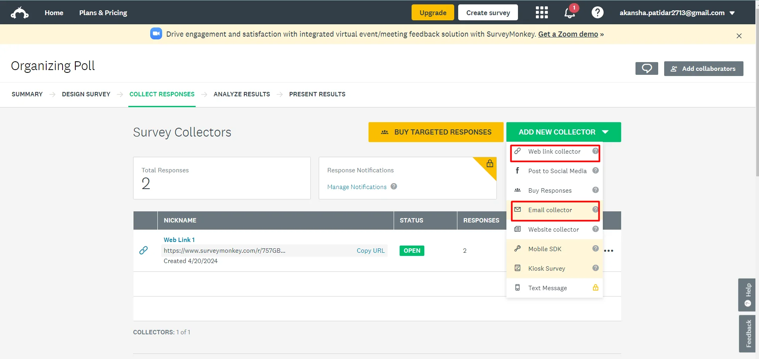Click help icon beside Mobile SDK
The width and height of the screenshot is (759, 359).
(x=595, y=248)
